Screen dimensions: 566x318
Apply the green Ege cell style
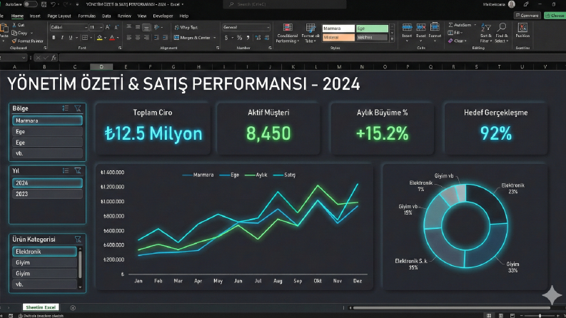[x=372, y=29]
